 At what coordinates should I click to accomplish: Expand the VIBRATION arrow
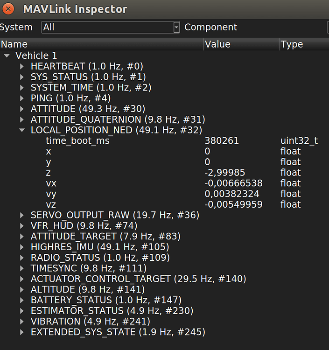pos(22,322)
